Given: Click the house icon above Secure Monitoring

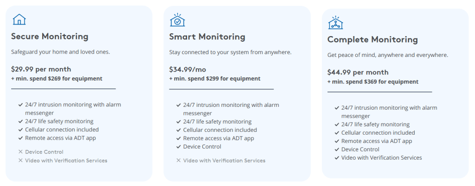Looking at the screenshot, I should tap(19, 19).
